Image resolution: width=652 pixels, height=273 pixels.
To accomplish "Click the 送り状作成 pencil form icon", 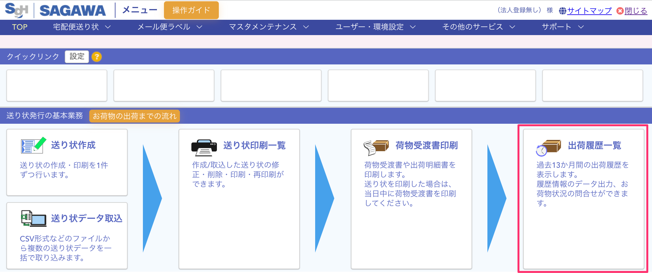I will [33, 145].
